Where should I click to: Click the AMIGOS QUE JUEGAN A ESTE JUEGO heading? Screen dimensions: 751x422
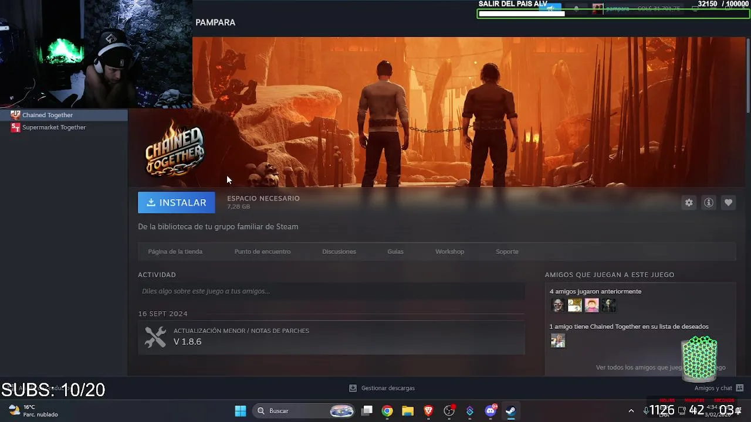(x=610, y=275)
